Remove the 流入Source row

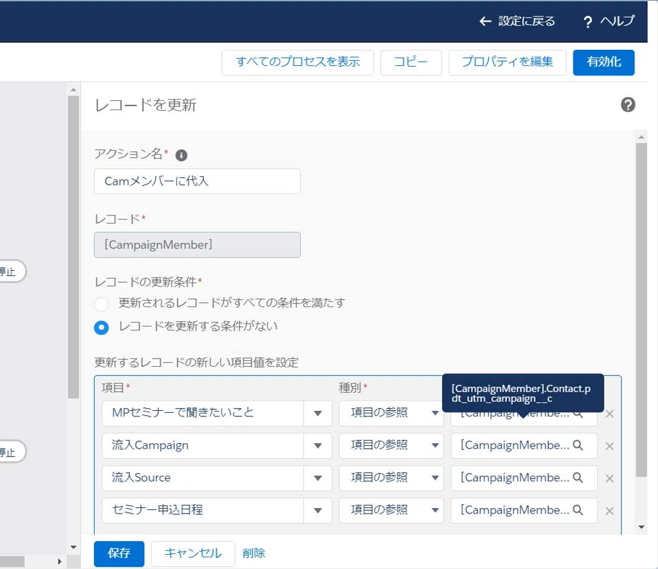coord(609,478)
